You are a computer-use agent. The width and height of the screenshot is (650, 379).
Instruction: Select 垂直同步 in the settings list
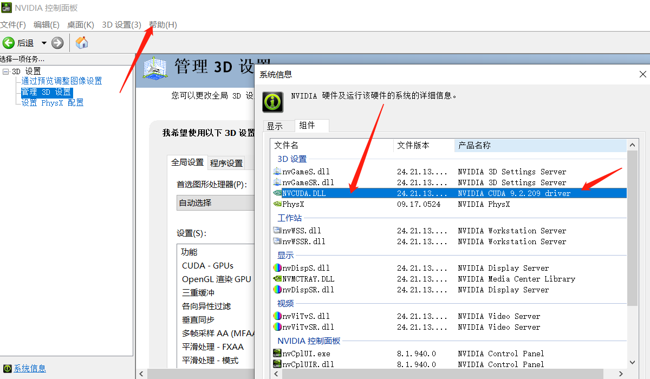click(x=198, y=319)
